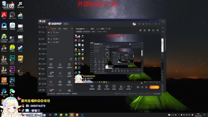This screenshot has height=117, width=208.
Task: Open the 弹幕秀 tool icon
Action: (x=60, y=83)
